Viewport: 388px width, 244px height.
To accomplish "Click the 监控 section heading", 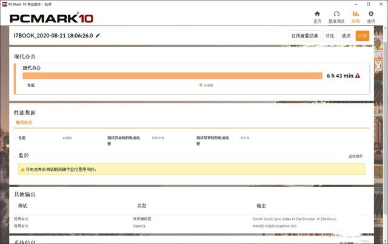I will click(24, 156).
